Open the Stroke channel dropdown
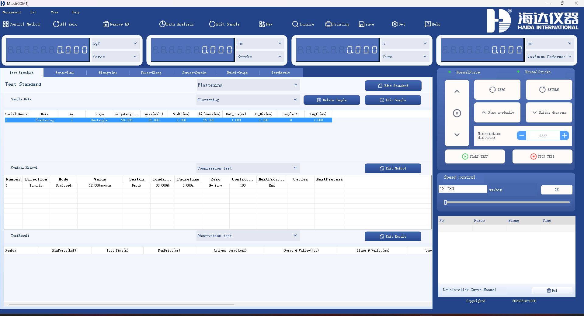This screenshot has width=584, height=316. (260, 57)
